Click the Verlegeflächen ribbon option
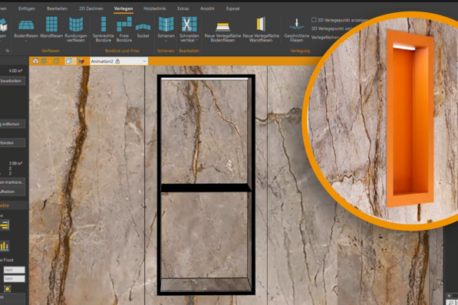 pyautogui.click(x=325, y=38)
